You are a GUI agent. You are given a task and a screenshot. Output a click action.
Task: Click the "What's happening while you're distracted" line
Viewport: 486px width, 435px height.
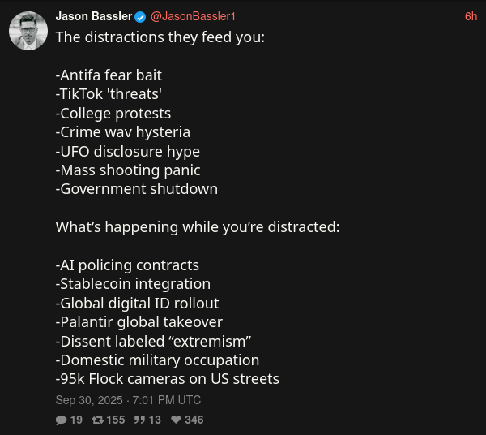pos(198,227)
